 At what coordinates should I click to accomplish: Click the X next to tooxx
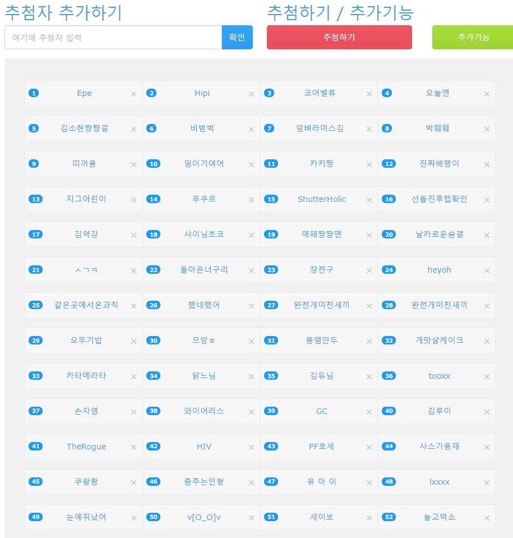[487, 377]
